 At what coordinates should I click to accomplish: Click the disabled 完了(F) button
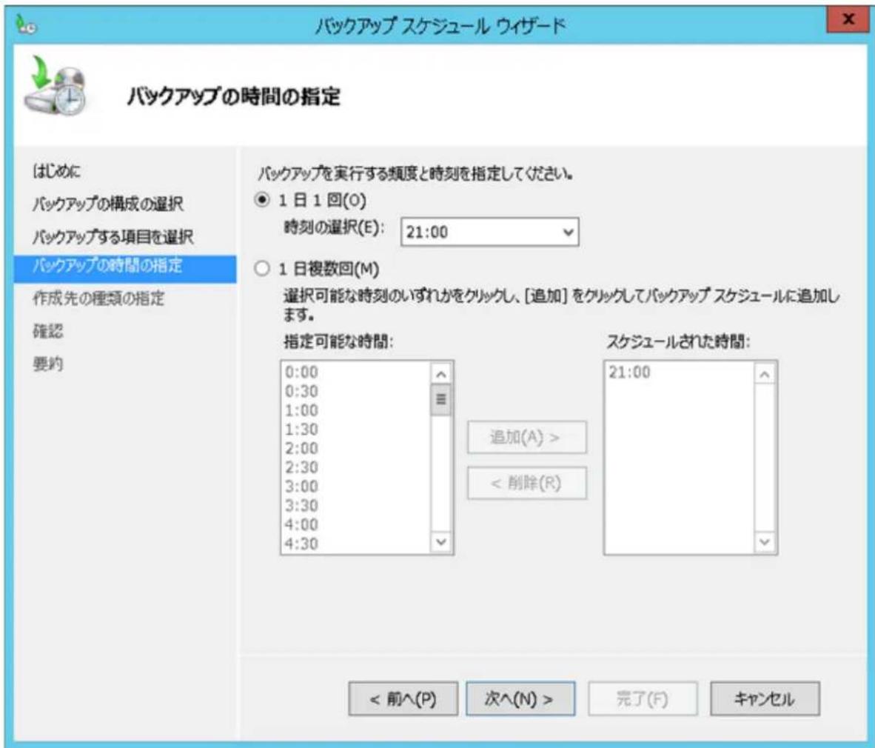click(643, 698)
